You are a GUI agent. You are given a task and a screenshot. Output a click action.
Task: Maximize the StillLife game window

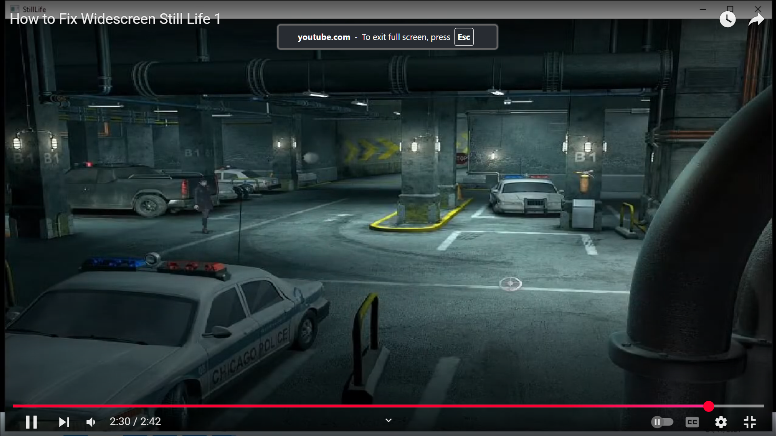coord(730,9)
